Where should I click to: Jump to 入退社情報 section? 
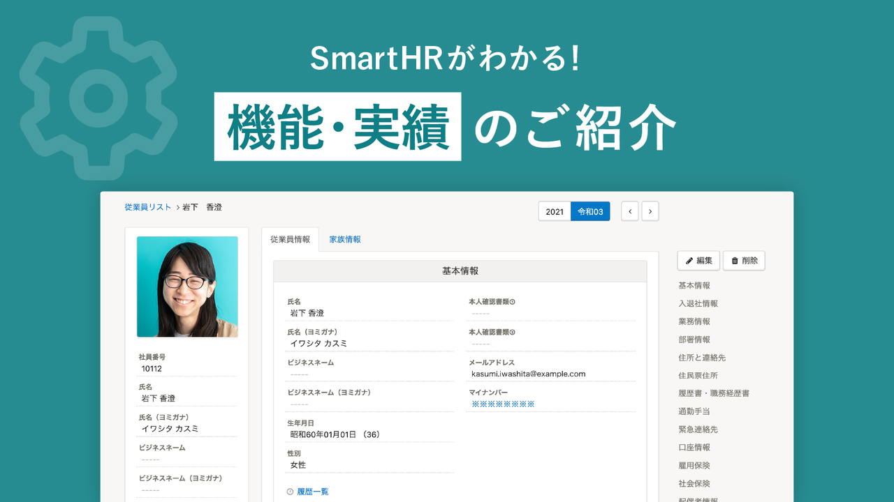coord(698,304)
